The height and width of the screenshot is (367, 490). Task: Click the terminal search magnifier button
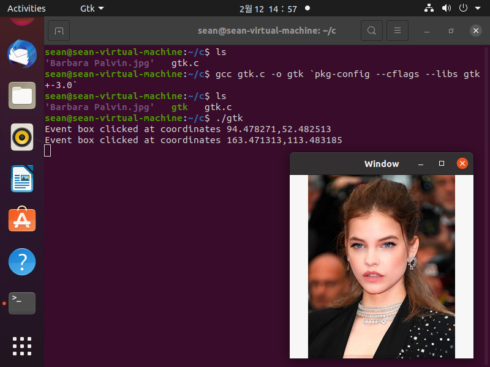[x=372, y=31]
